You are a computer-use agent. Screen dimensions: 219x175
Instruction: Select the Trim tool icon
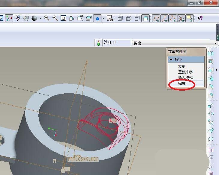(211, 166)
